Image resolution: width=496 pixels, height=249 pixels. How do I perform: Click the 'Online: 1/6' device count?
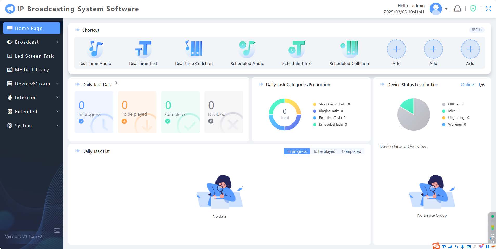pos(473,85)
